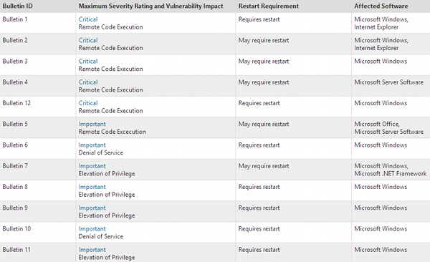
Task: Click 'Requires restart' in Bulletin 10 row
Action: pyautogui.click(x=259, y=229)
